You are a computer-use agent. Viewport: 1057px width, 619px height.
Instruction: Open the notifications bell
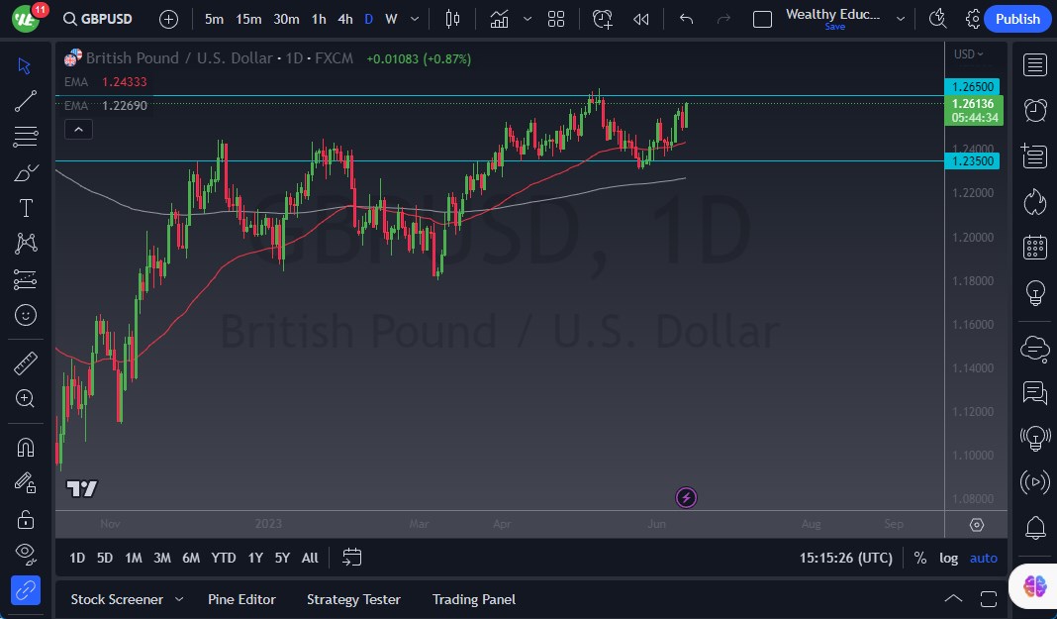[1035, 527]
